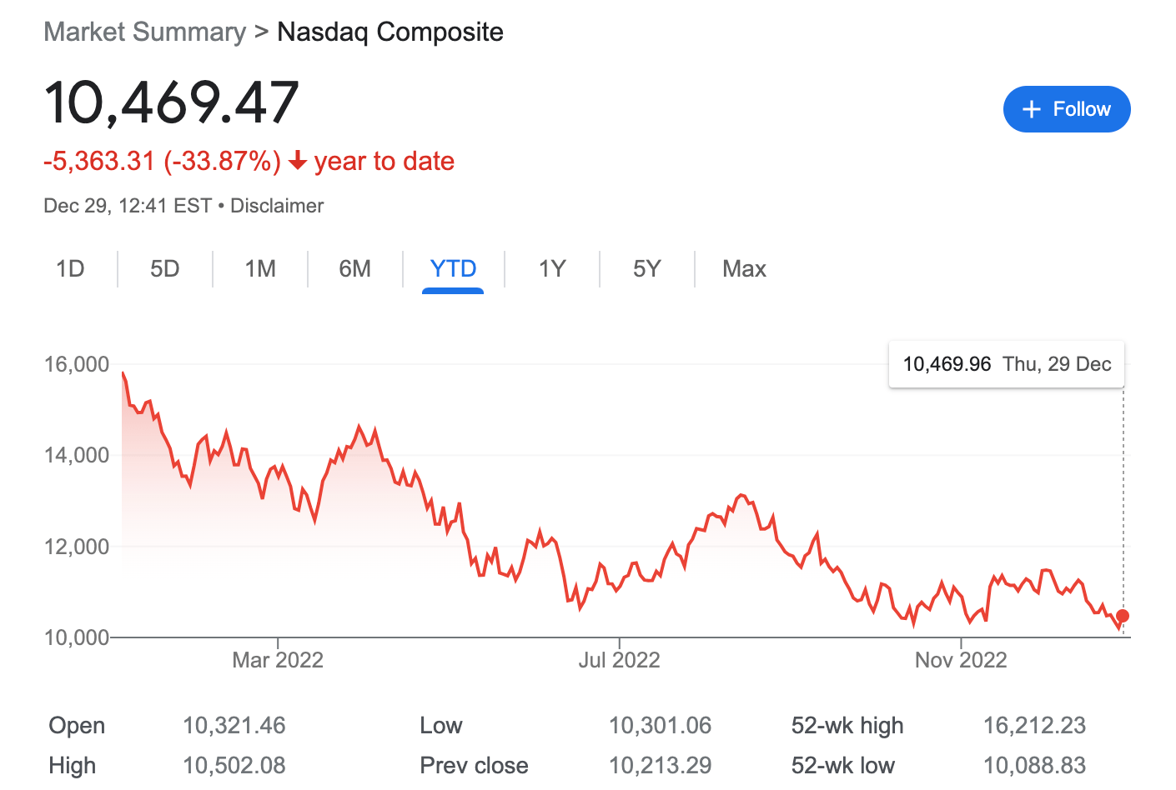
Task: Select the YTD tab
Action: [453, 268]
